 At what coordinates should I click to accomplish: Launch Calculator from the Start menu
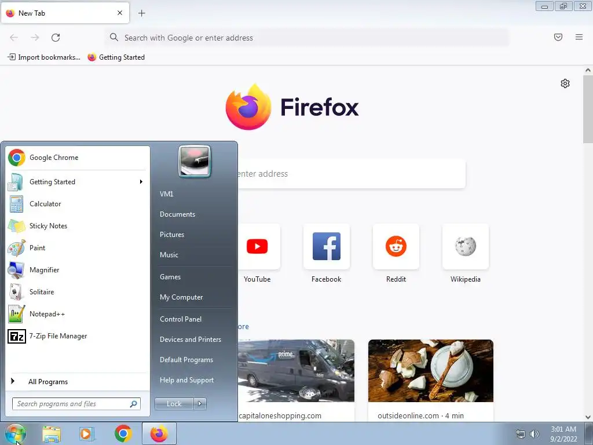coord(78,204)
